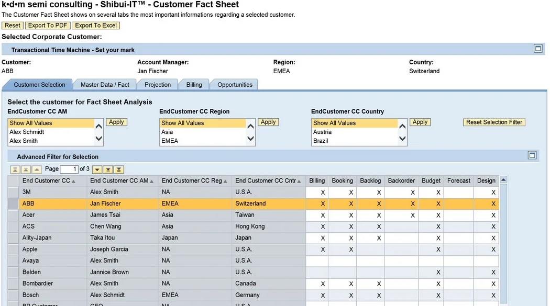
Task: Click the Billing column header
Action: click(x=317, y=180)
